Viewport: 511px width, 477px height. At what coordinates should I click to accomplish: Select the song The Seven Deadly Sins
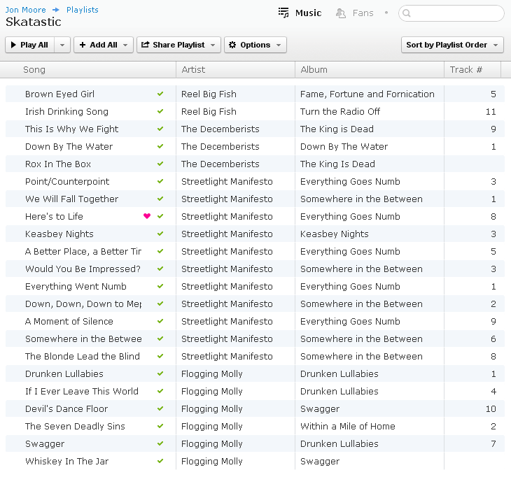75,426
